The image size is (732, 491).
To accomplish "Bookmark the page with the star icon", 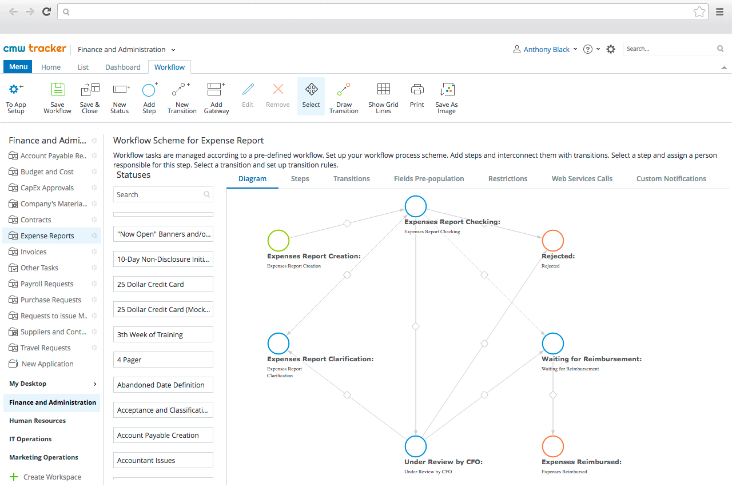I will point(699,11).
